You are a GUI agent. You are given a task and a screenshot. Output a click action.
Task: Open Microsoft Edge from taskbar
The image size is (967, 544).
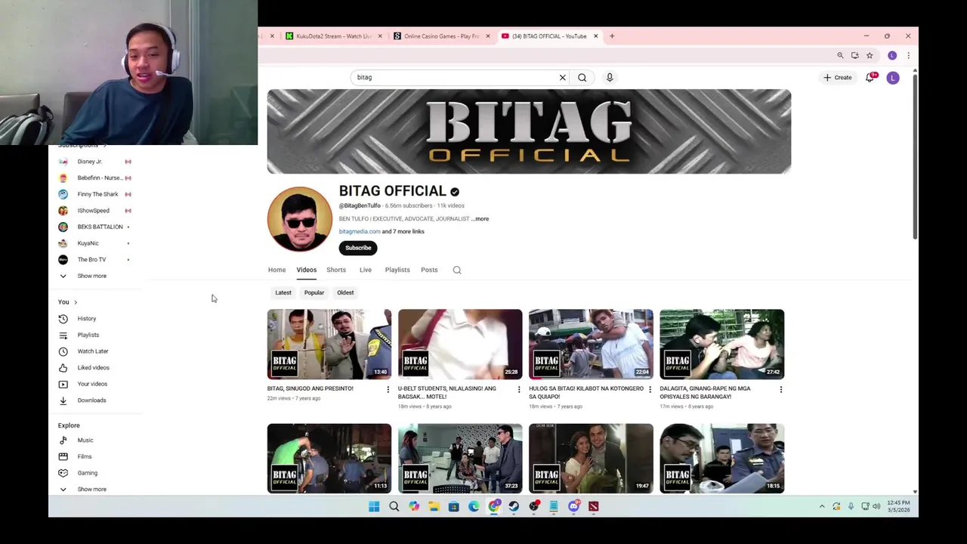coord(474,506)
